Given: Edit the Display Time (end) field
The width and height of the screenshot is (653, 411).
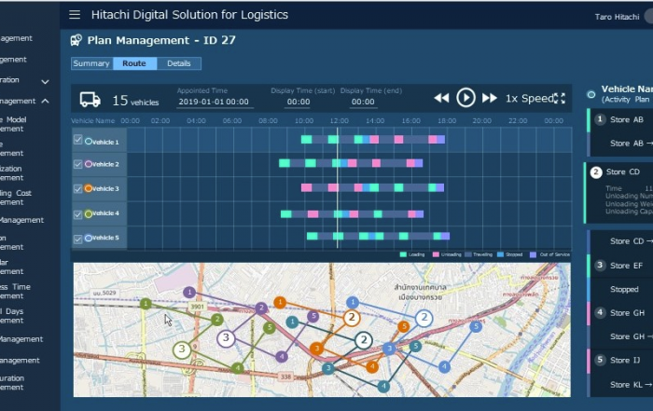Looking at the screenshot, I should click(x=363, y=102).
